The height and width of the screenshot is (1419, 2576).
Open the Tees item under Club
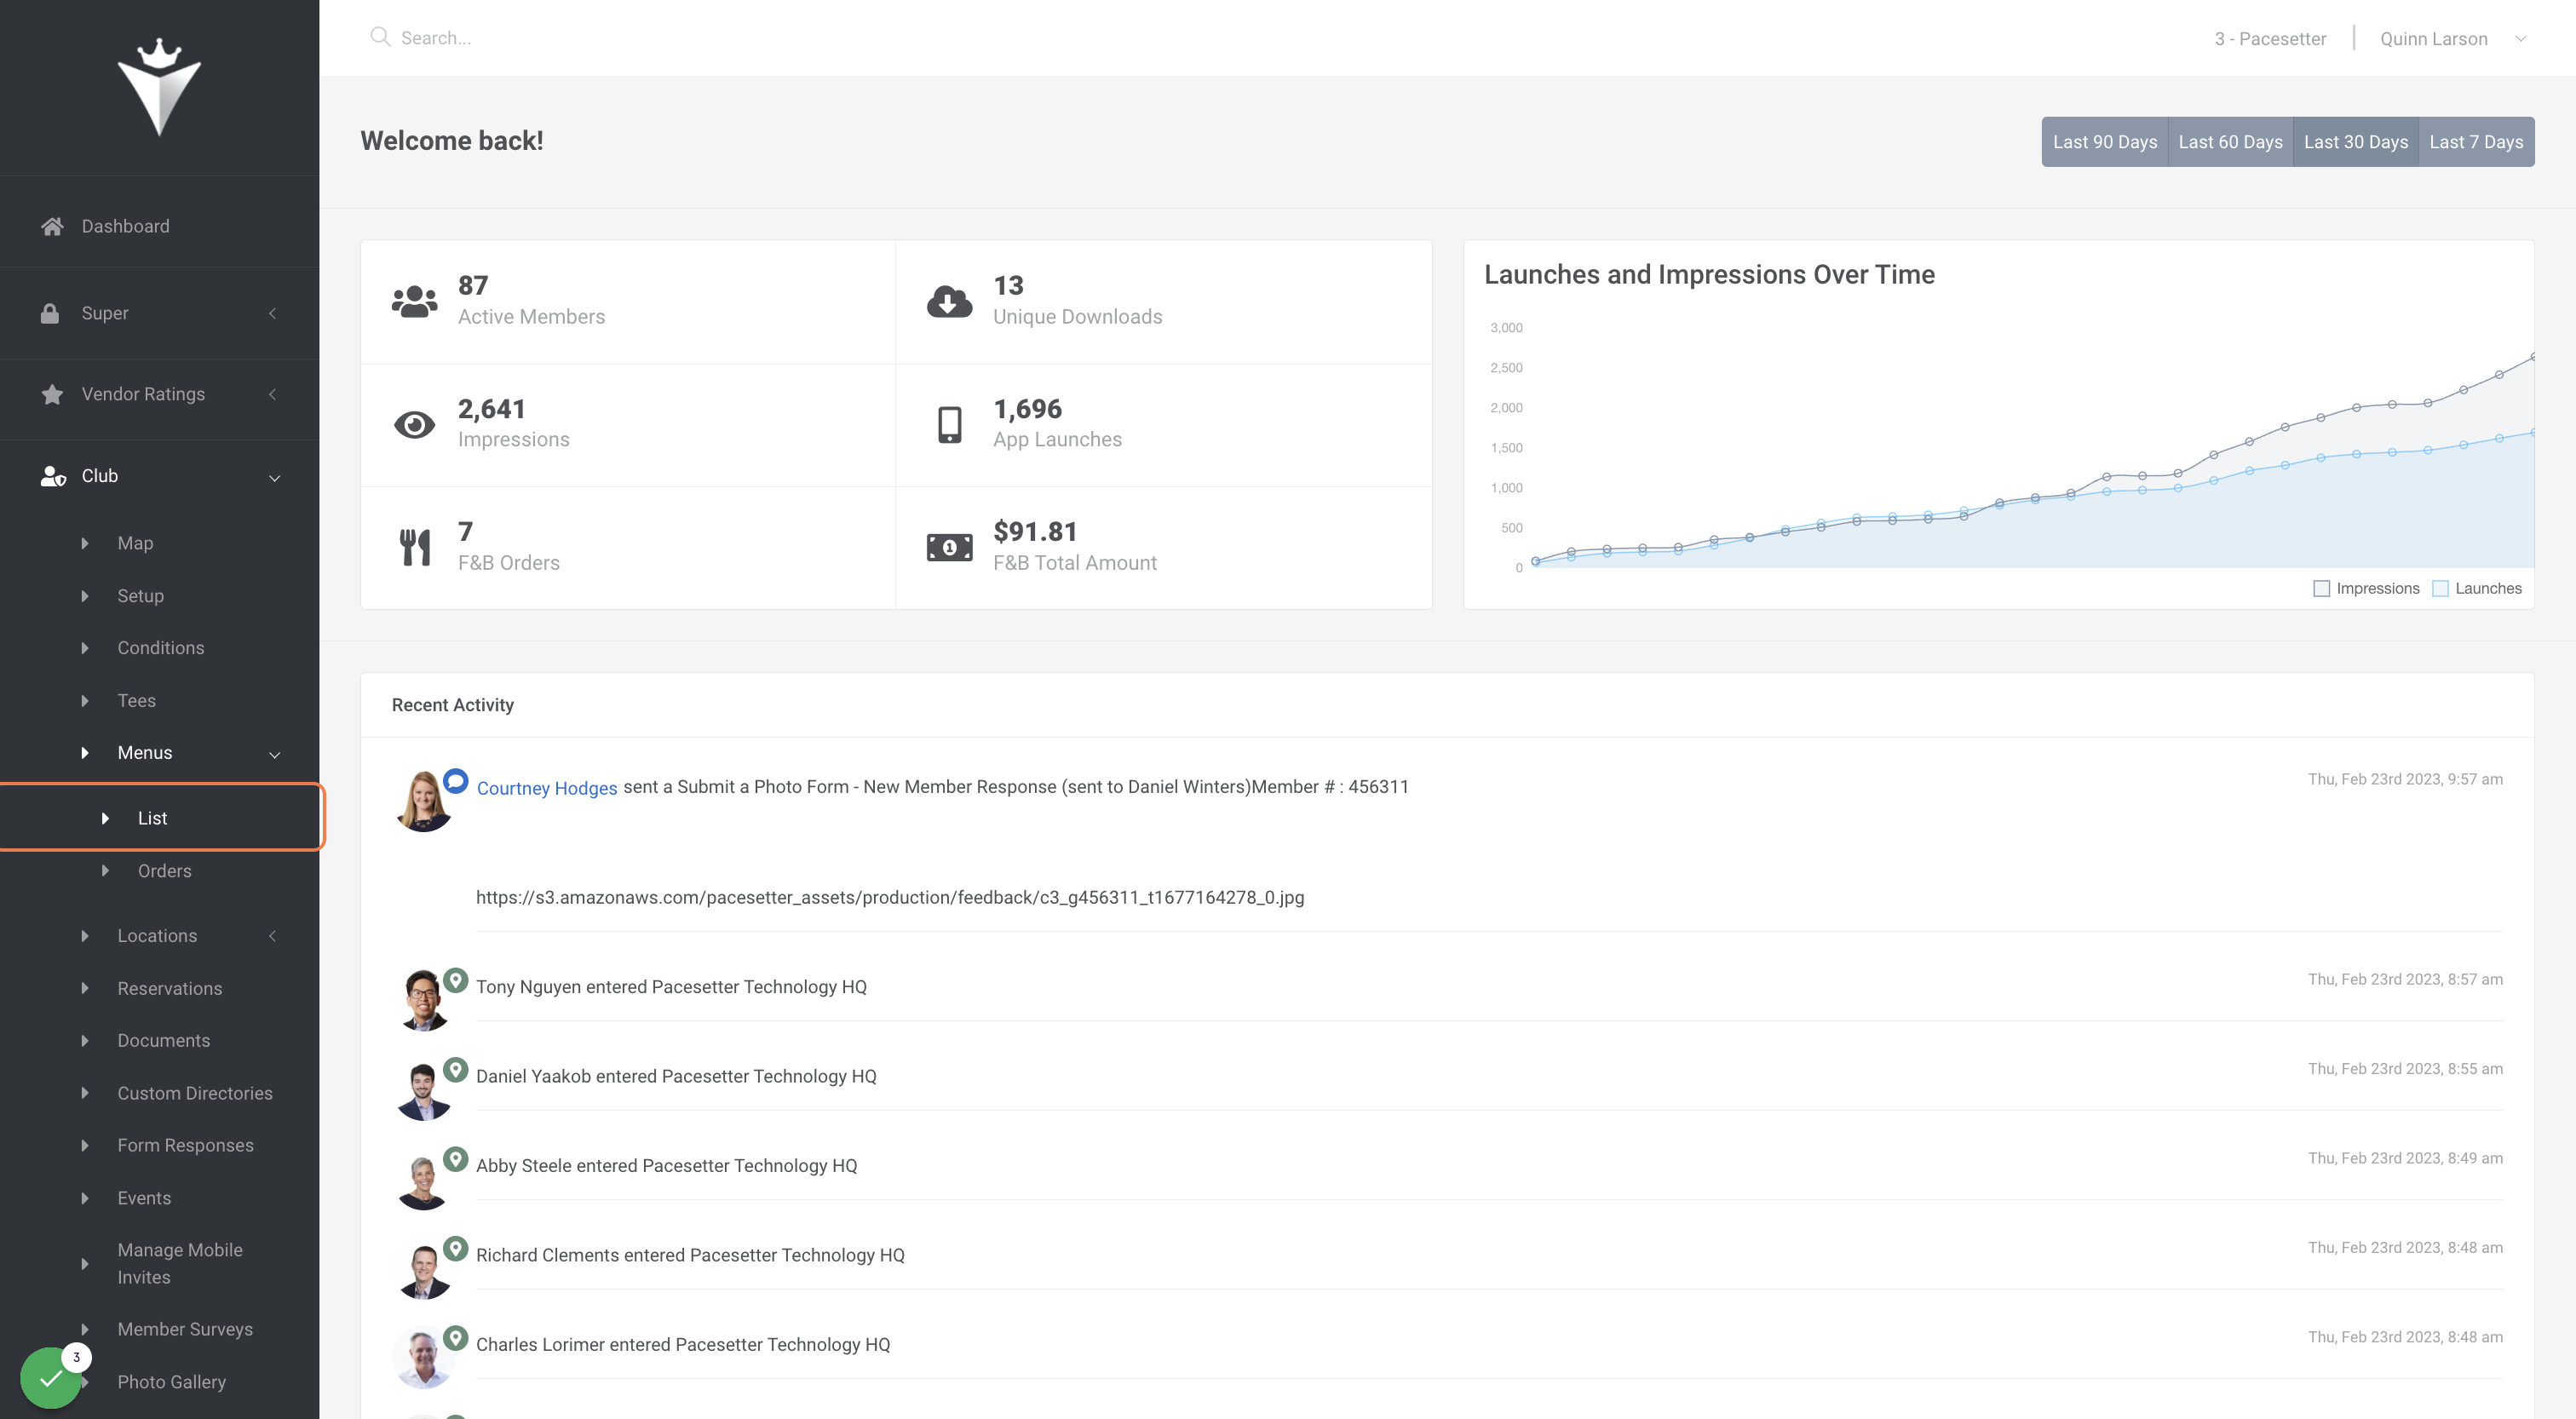[x=136, y=701]
